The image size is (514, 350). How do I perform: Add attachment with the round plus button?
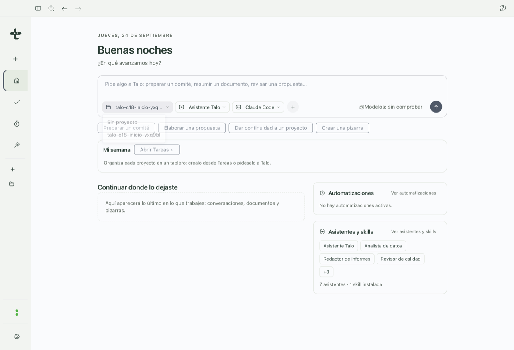[x=293, y=107]
